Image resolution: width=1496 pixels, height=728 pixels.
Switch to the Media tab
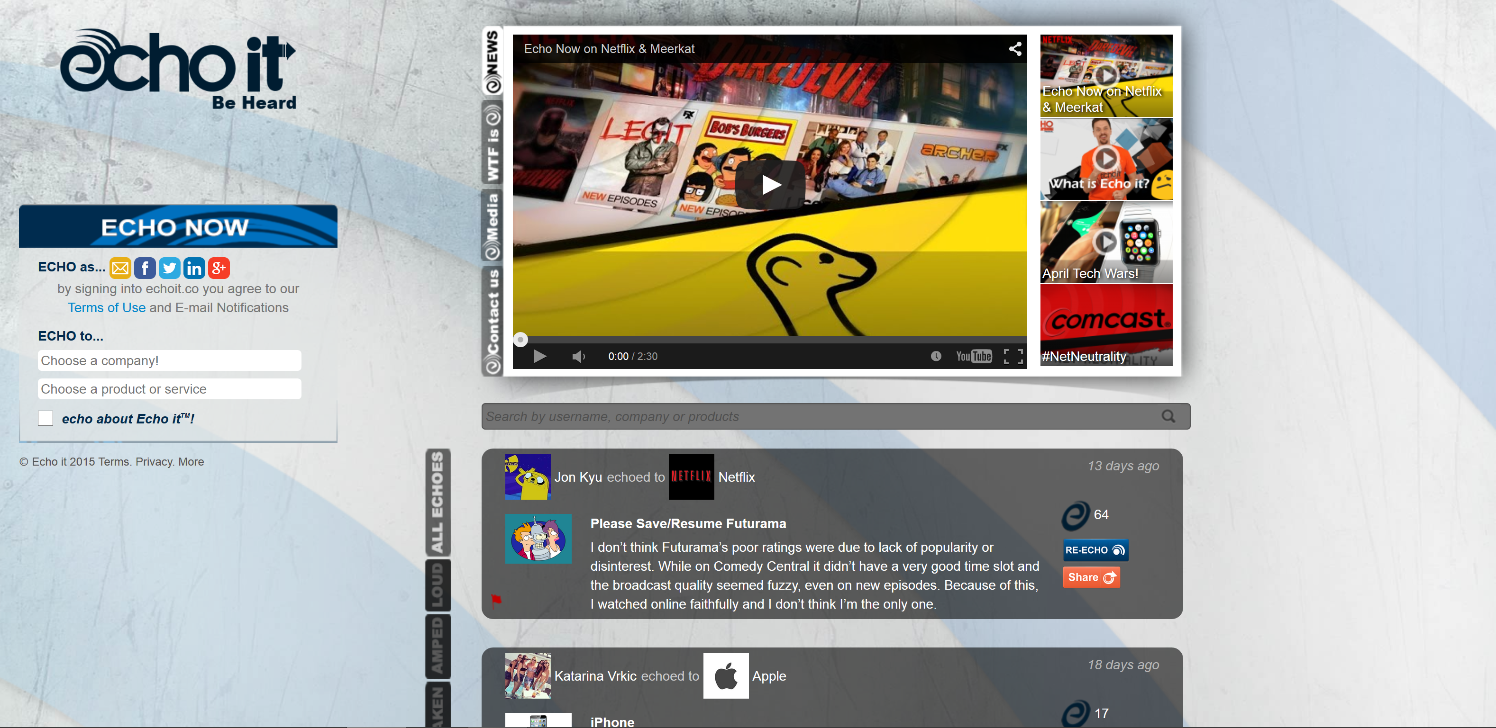(x=493, y=225)
